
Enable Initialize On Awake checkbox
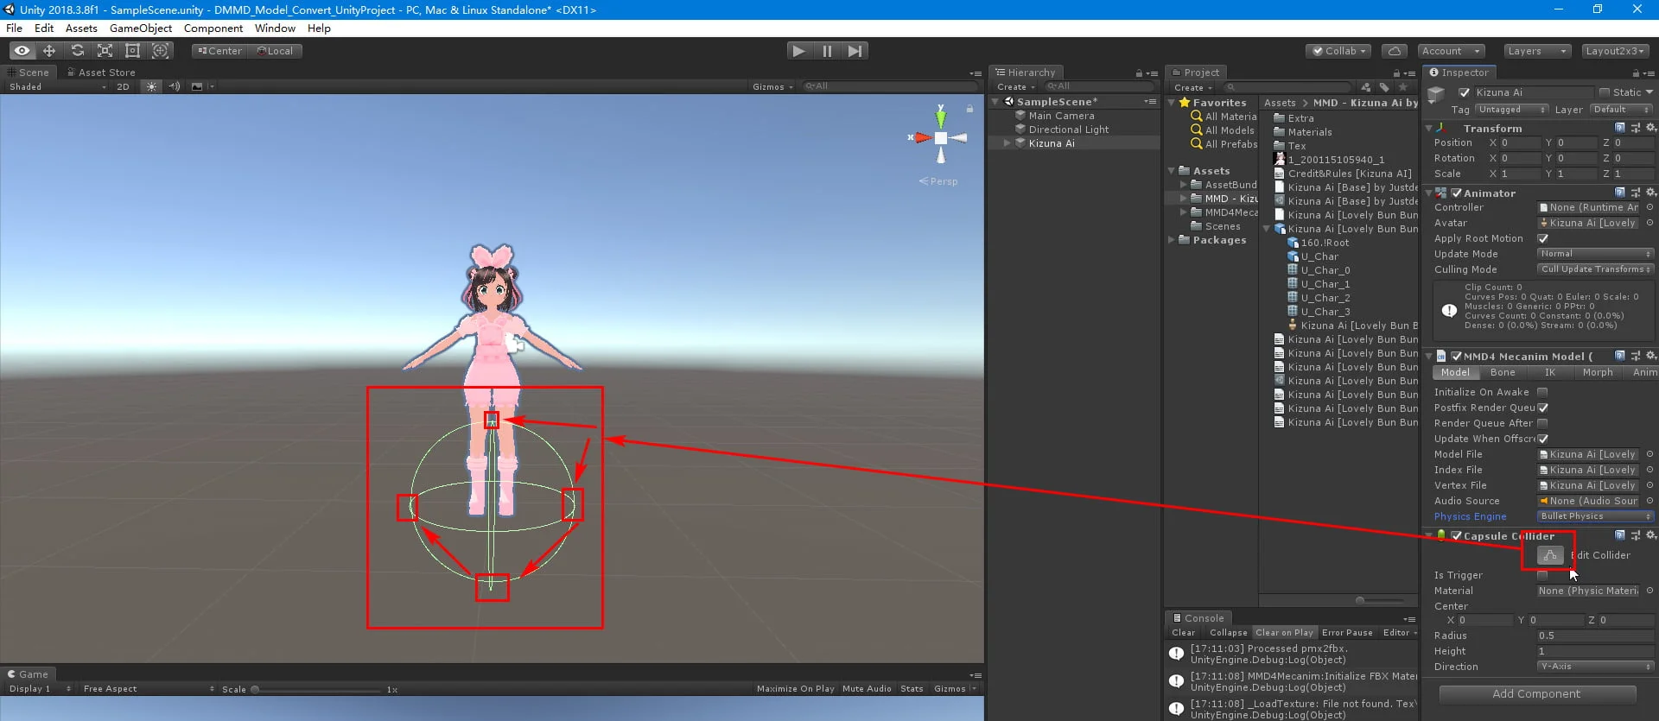pos(1543,392)
